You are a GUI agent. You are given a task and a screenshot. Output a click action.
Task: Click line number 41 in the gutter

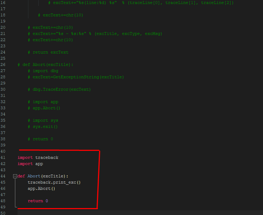coord(3,157)
